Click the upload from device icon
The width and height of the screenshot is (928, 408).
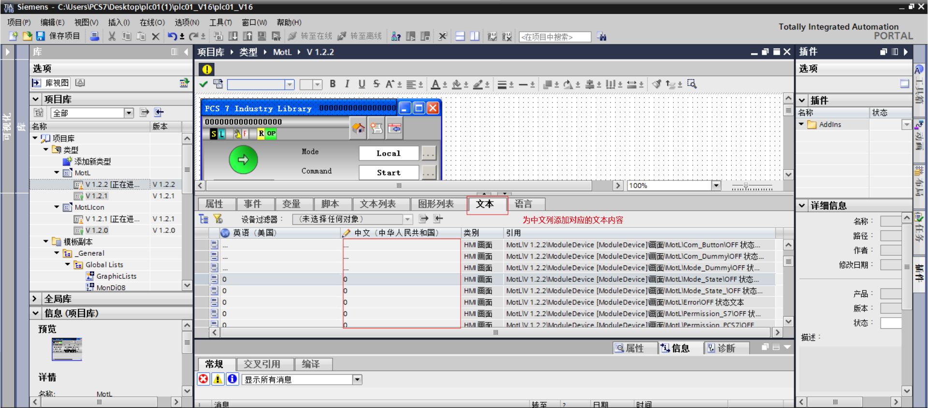(247, 36)
